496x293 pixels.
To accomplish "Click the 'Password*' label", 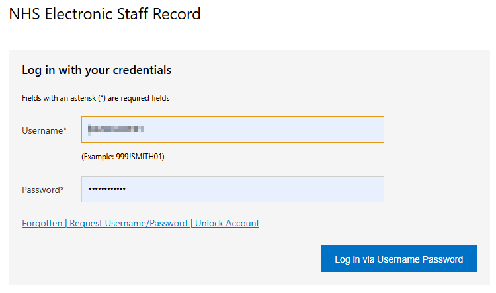I will 43,190.
